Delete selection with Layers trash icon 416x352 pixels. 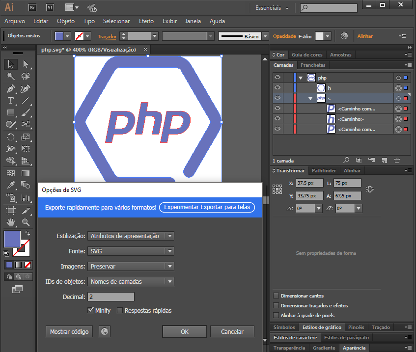(x=397, y=160)
